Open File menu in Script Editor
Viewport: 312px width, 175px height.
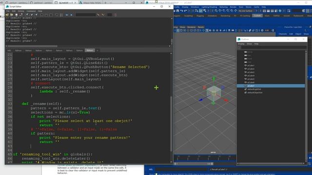[x=8, y=11]
